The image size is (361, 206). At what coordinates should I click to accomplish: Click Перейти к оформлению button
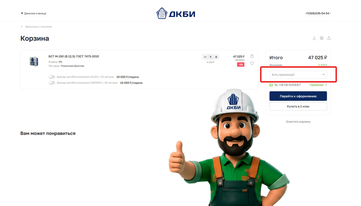coord(298,96)
